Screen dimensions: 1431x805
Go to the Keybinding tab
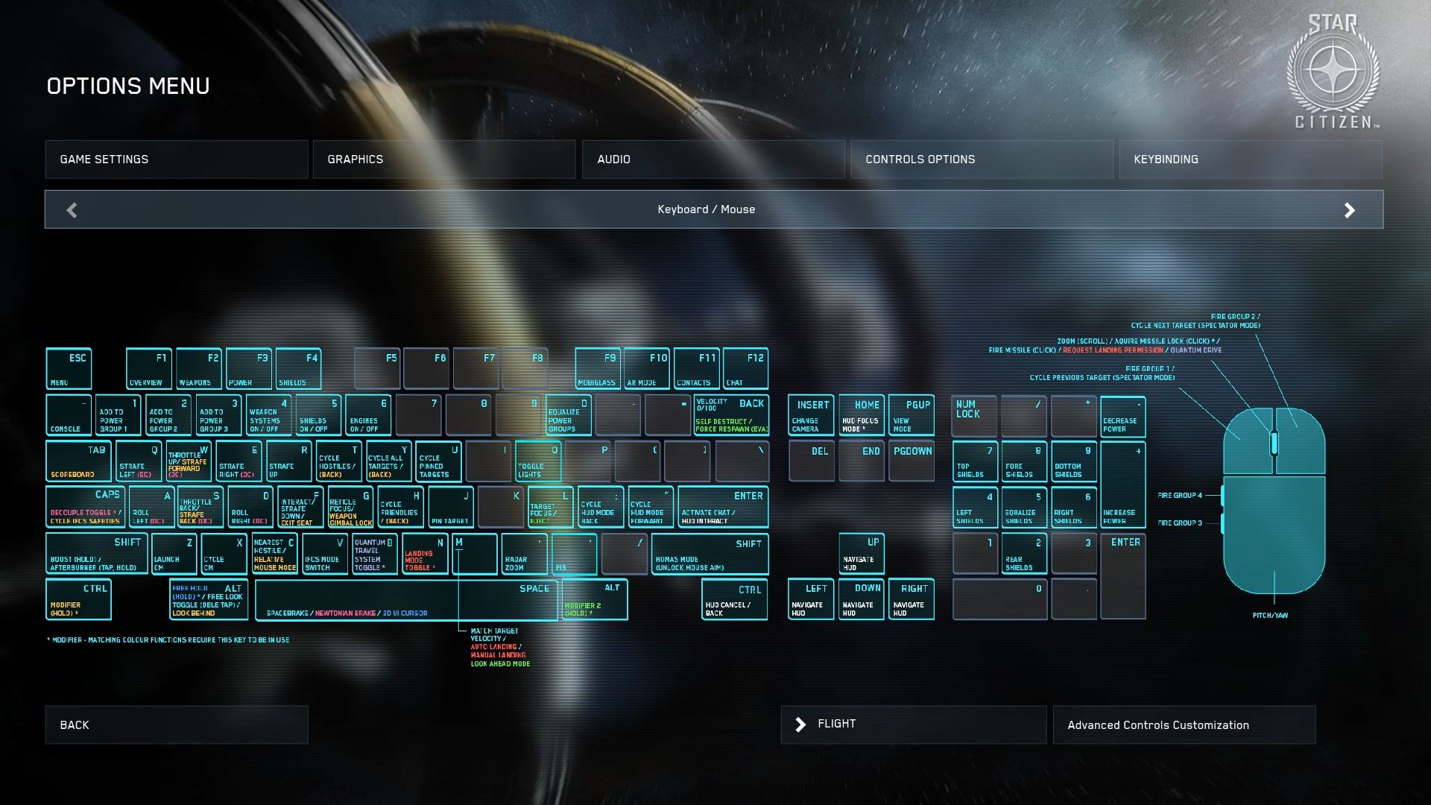click(x=1249, y=160)
